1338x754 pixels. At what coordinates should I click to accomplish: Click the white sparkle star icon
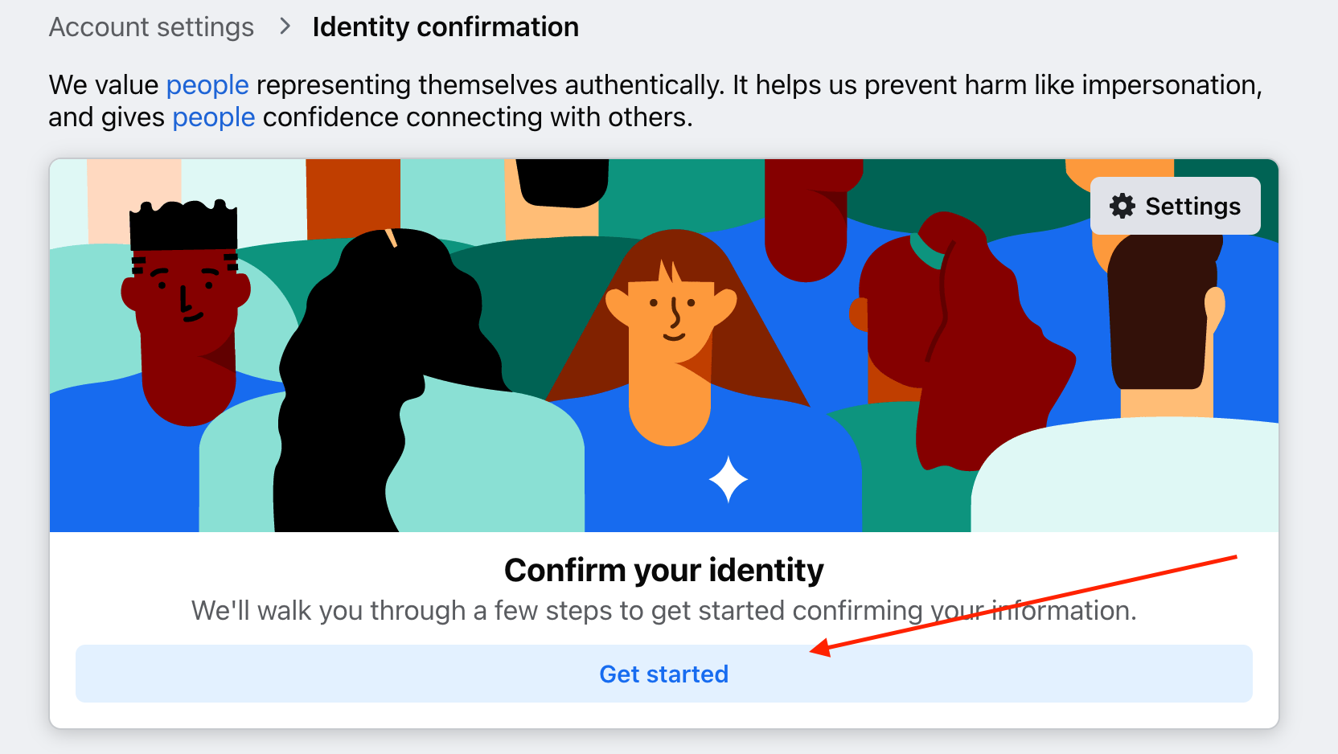pyautogui.click(x=729, y=479)
